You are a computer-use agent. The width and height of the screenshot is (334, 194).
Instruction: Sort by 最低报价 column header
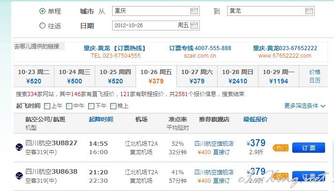point(255,119)
